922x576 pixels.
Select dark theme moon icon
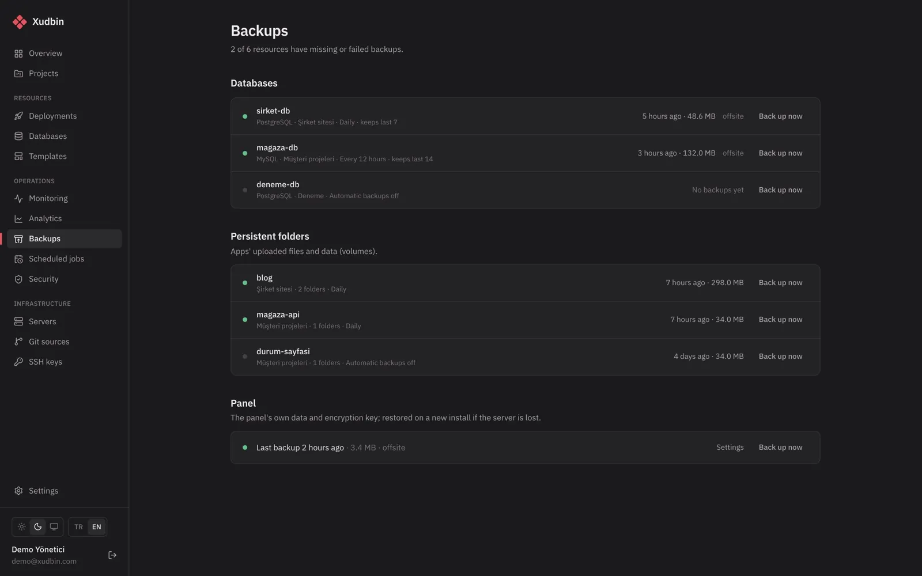point(37,527)
